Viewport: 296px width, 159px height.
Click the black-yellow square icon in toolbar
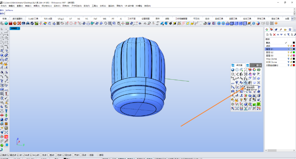[175, 23]
